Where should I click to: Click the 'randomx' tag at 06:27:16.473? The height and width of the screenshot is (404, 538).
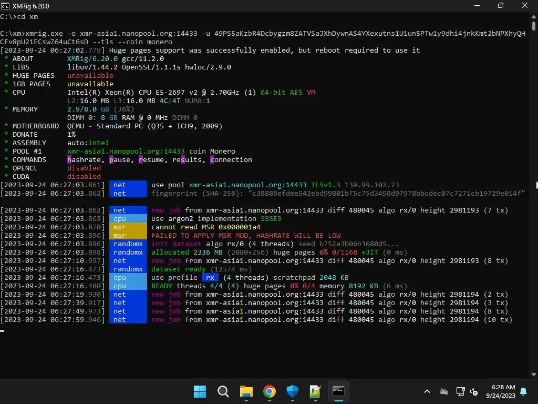point(128,269)
